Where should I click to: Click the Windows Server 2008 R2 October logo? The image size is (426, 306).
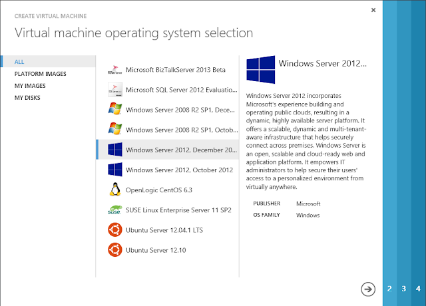pyautogui.click(x=115, y=130)
